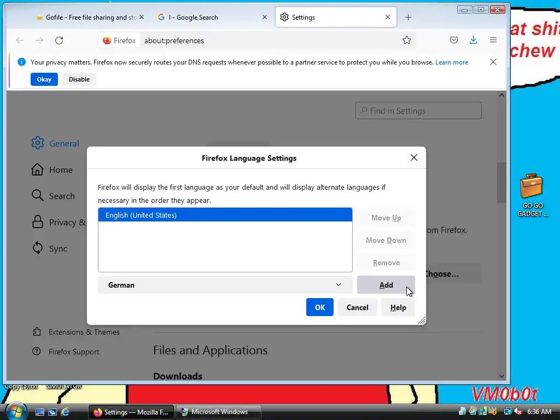Open GO GO GADGET desktop shortcut
The height and width of the screenshot is (420, 560).
[532, 195]
